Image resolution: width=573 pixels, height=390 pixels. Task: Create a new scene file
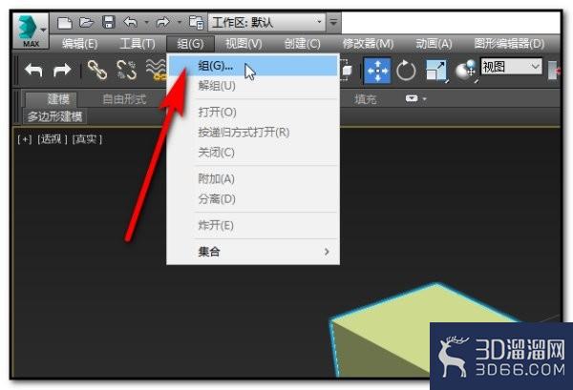(x=65, y=23)
